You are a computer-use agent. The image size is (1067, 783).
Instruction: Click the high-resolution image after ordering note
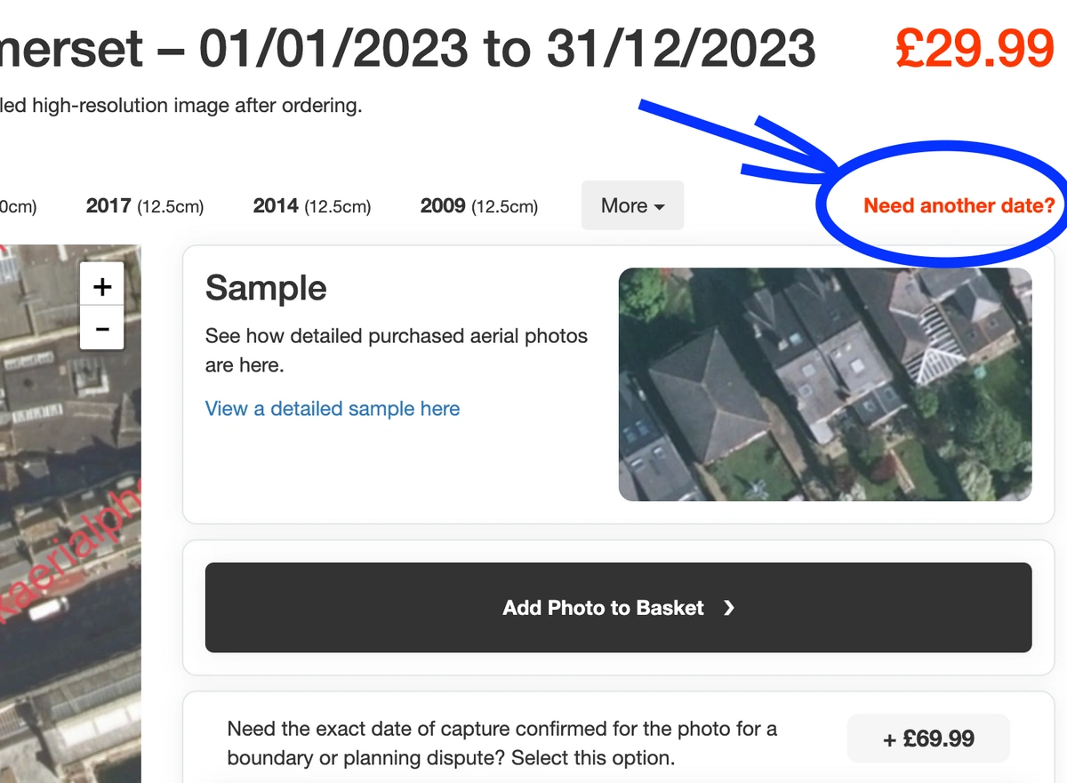click(181, 106)
